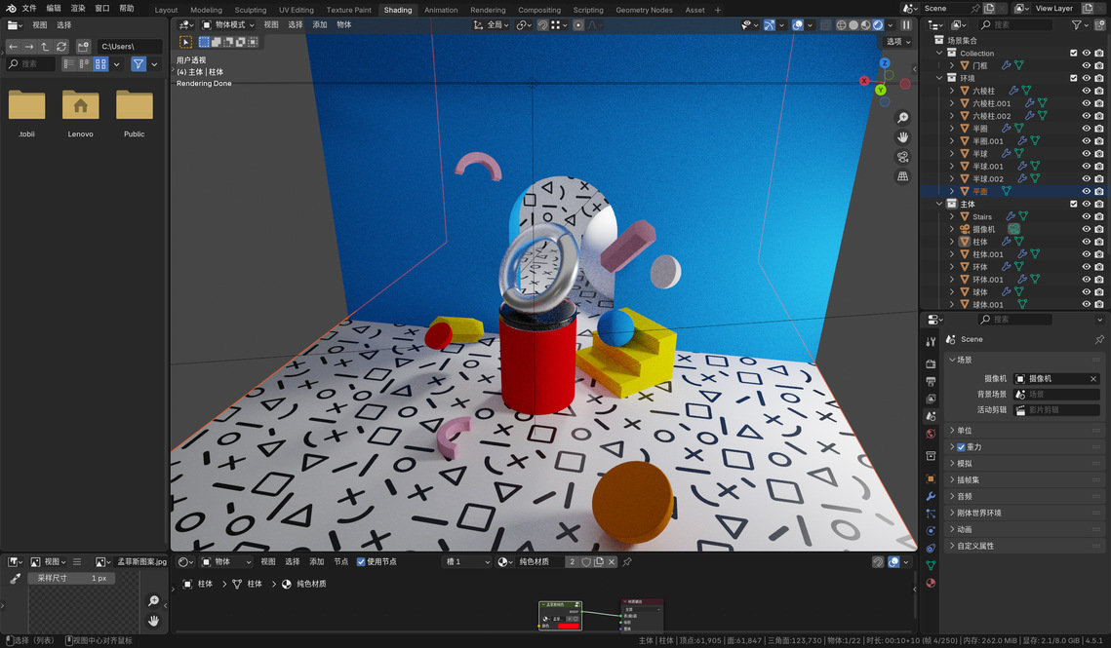Toggle camera view gizmo in viewport
This screenshot has height=648, width=1111.
point(903,157)
